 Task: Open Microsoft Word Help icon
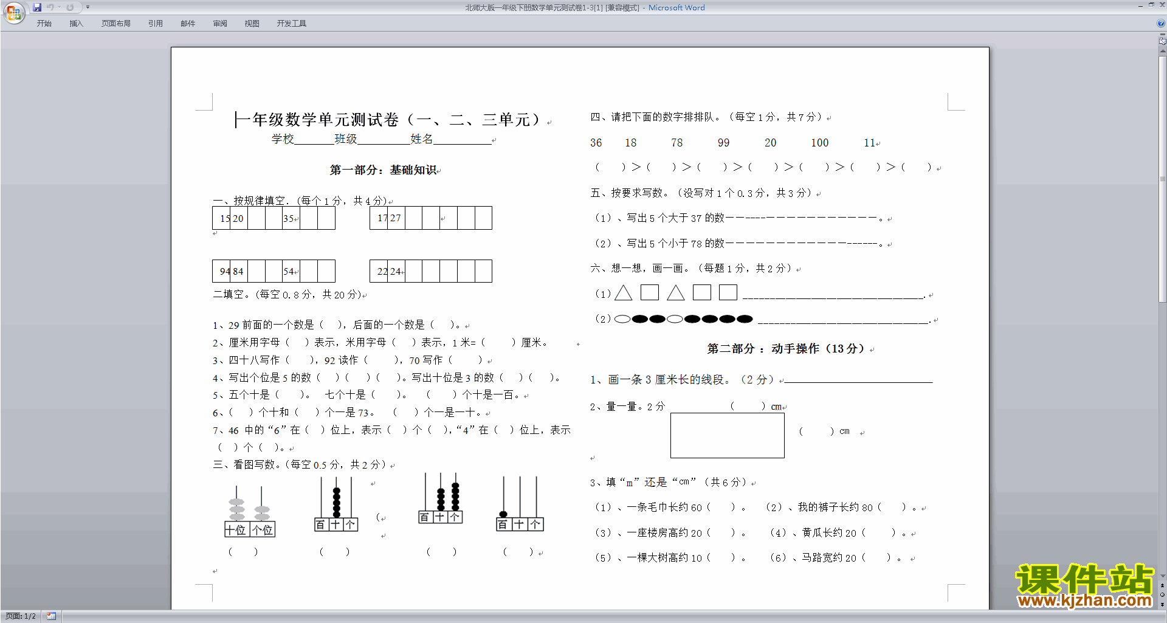coord(1161,24)
